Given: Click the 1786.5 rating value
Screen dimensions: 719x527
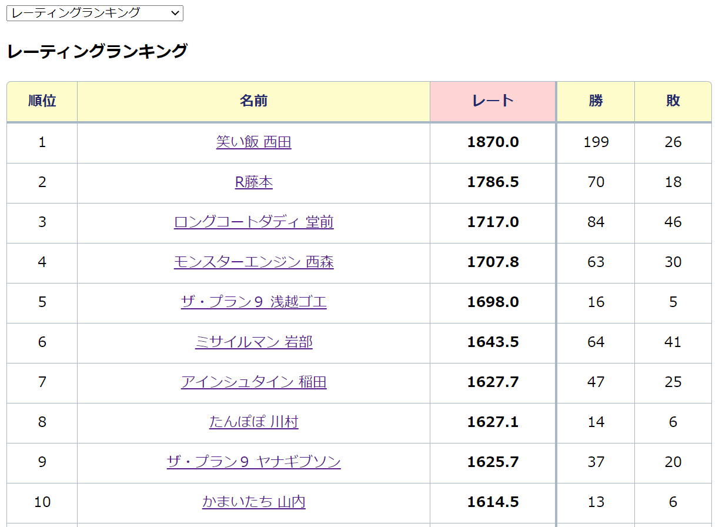Looking at the screenshot, I should coord(493,182).
